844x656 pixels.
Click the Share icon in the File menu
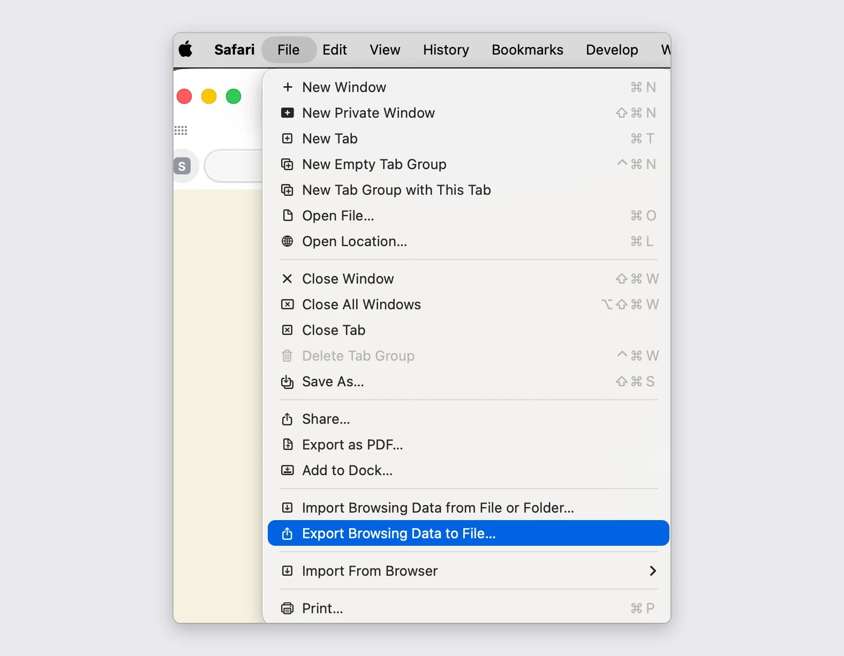click(x=288, y=419)
